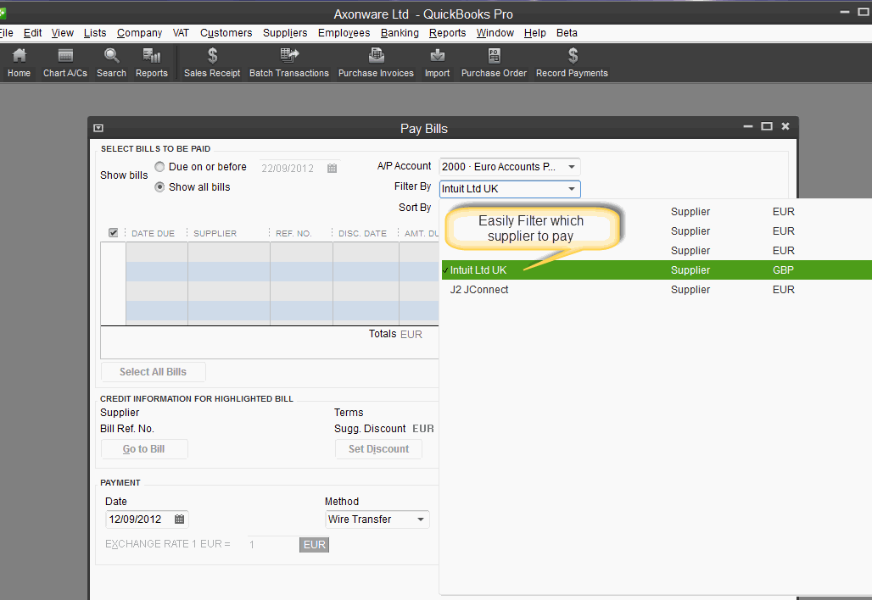Open Chart A/Cs from toolbar
The height and width of the screenshot is (600, 872).
pyautogui.click(x=65, y=63)
